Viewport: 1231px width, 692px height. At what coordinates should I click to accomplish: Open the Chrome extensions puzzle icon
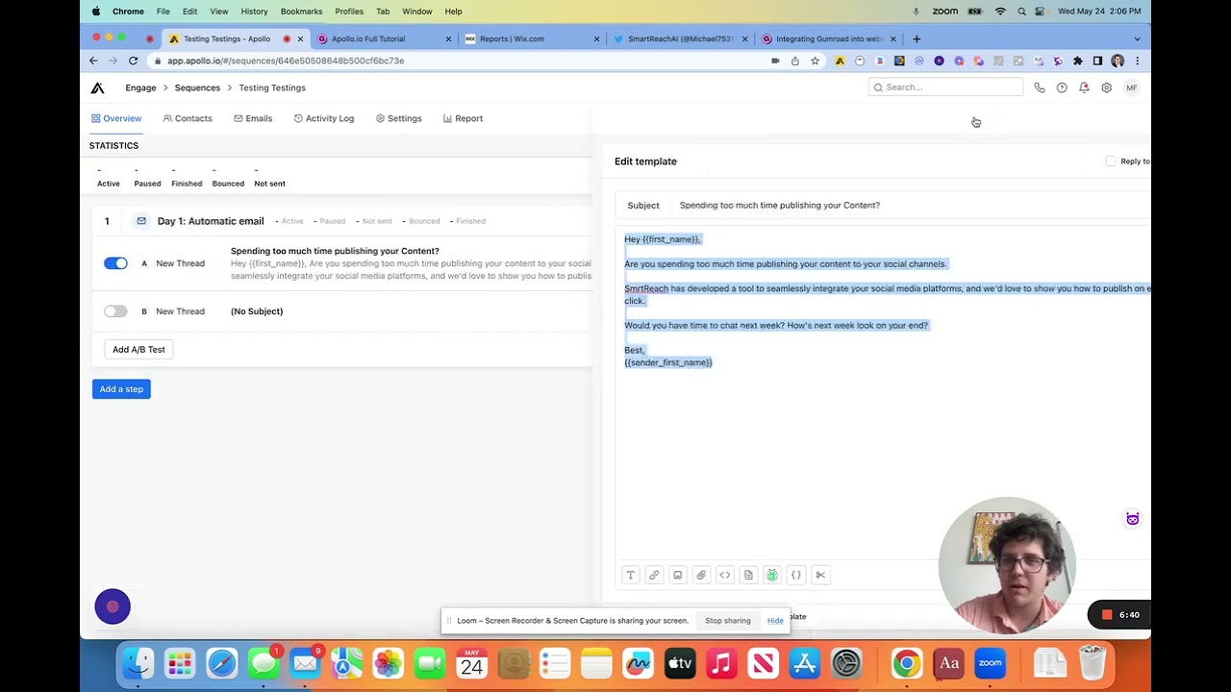1078,61
